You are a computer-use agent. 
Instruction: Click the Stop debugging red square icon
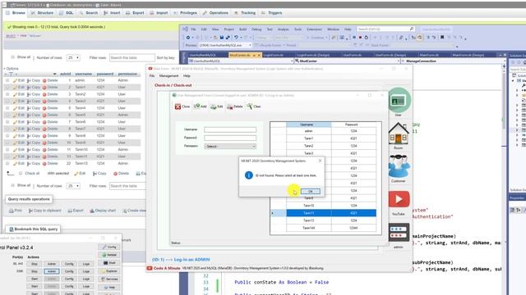[360, 38]
